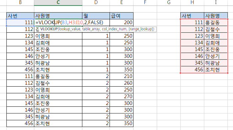Select month value 1 in 안성기 month 1 row

(96, 56)
